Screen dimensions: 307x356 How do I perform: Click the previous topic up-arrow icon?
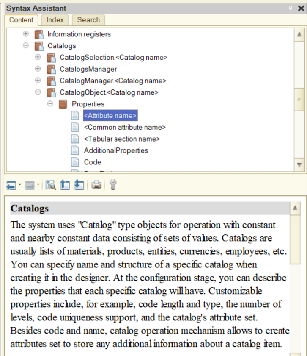click(x=65, y=185)
